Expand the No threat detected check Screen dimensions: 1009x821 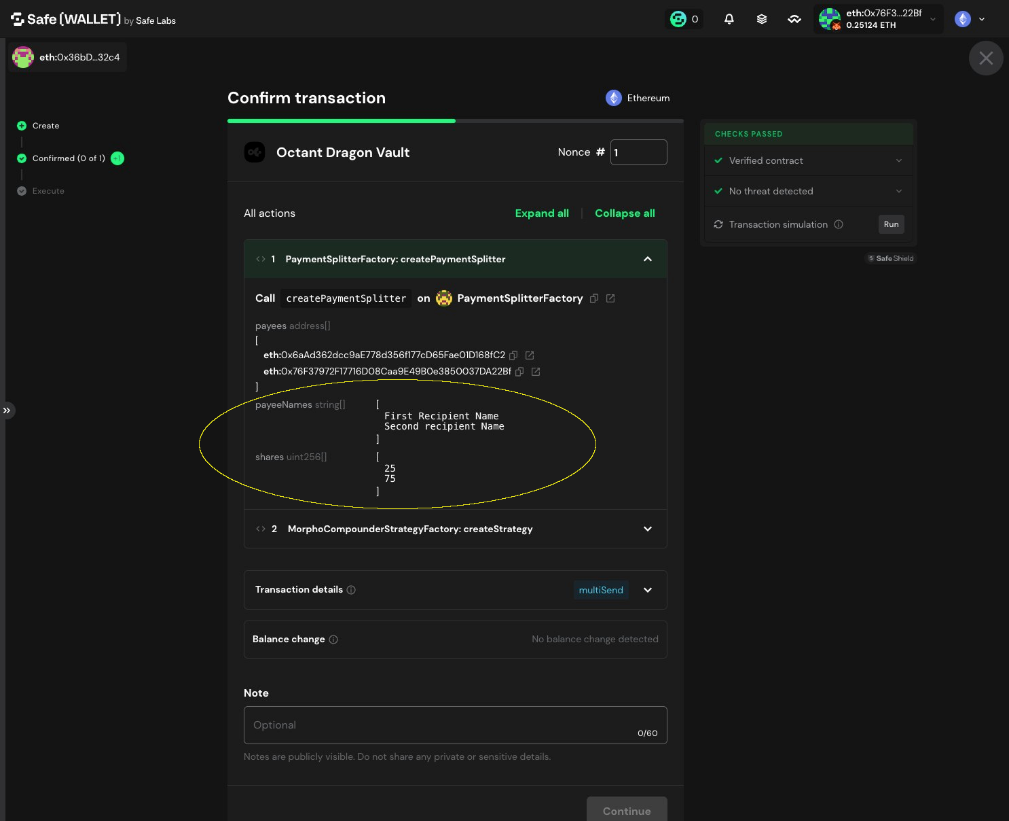(809, 191)
